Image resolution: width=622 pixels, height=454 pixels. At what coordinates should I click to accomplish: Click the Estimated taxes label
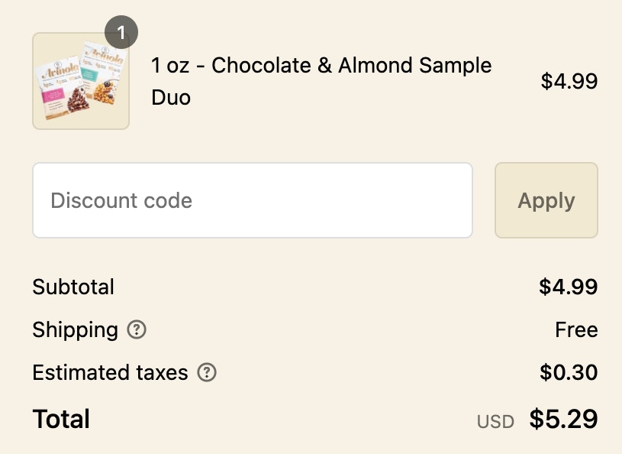[x=110, y=372]
